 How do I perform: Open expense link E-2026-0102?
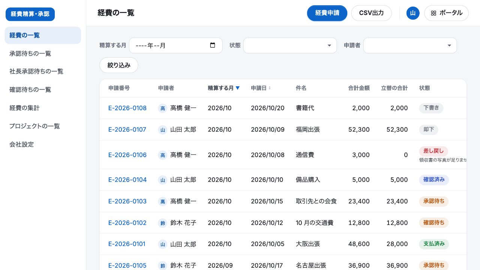coord(127,223)
